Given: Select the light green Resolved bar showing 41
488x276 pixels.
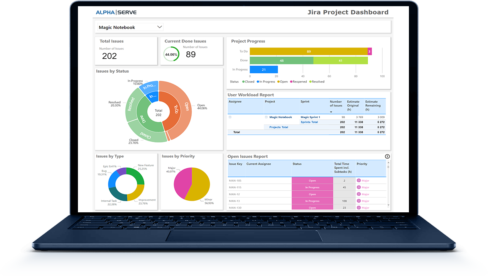Looking at the screenshot, I should point(341,60).
